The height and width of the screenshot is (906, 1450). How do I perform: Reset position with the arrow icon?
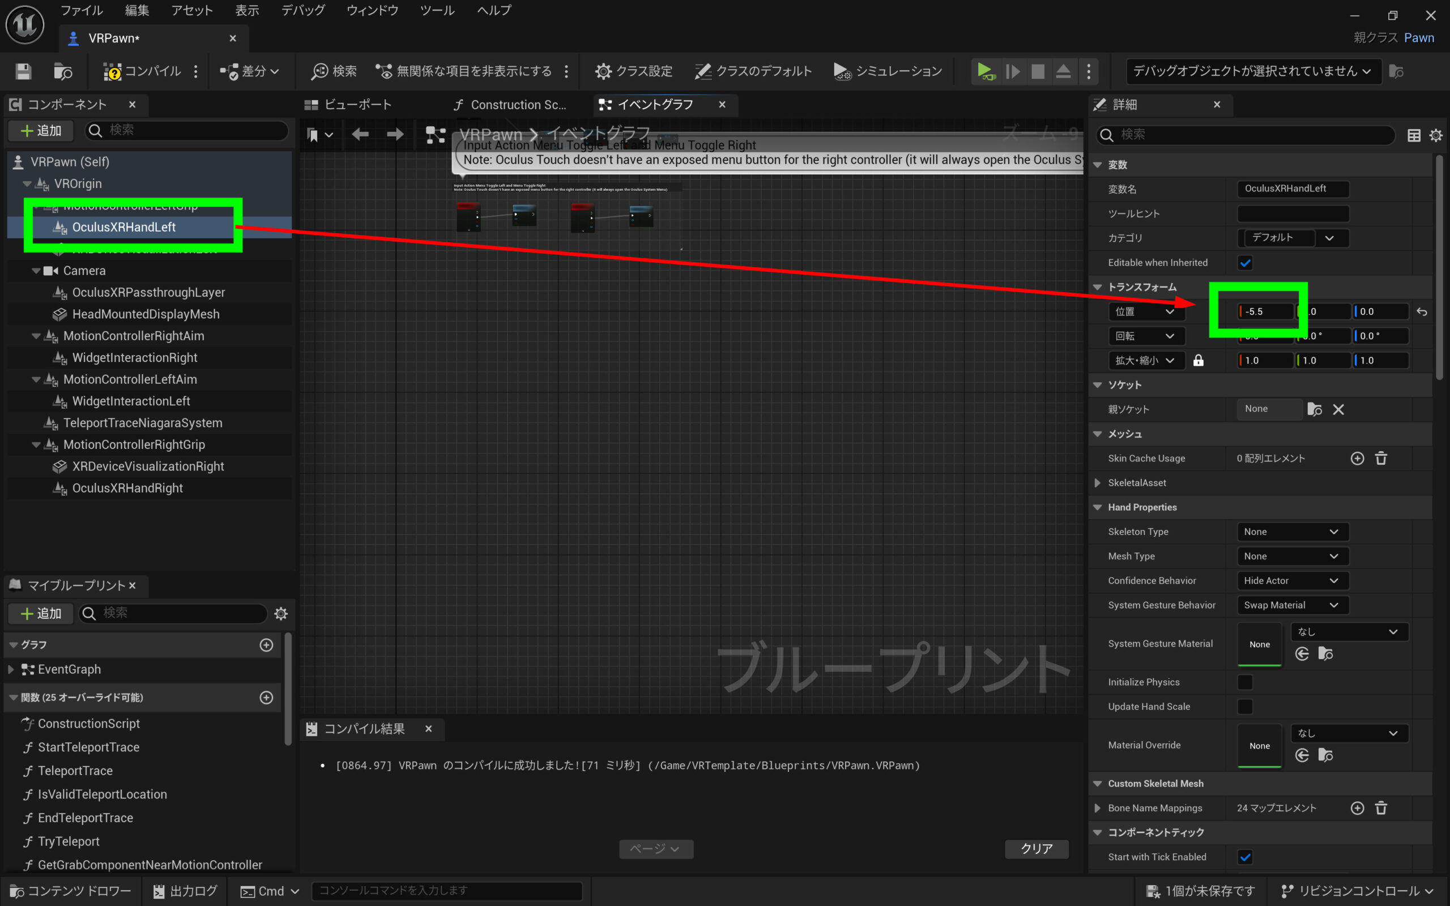point(1422,311)
